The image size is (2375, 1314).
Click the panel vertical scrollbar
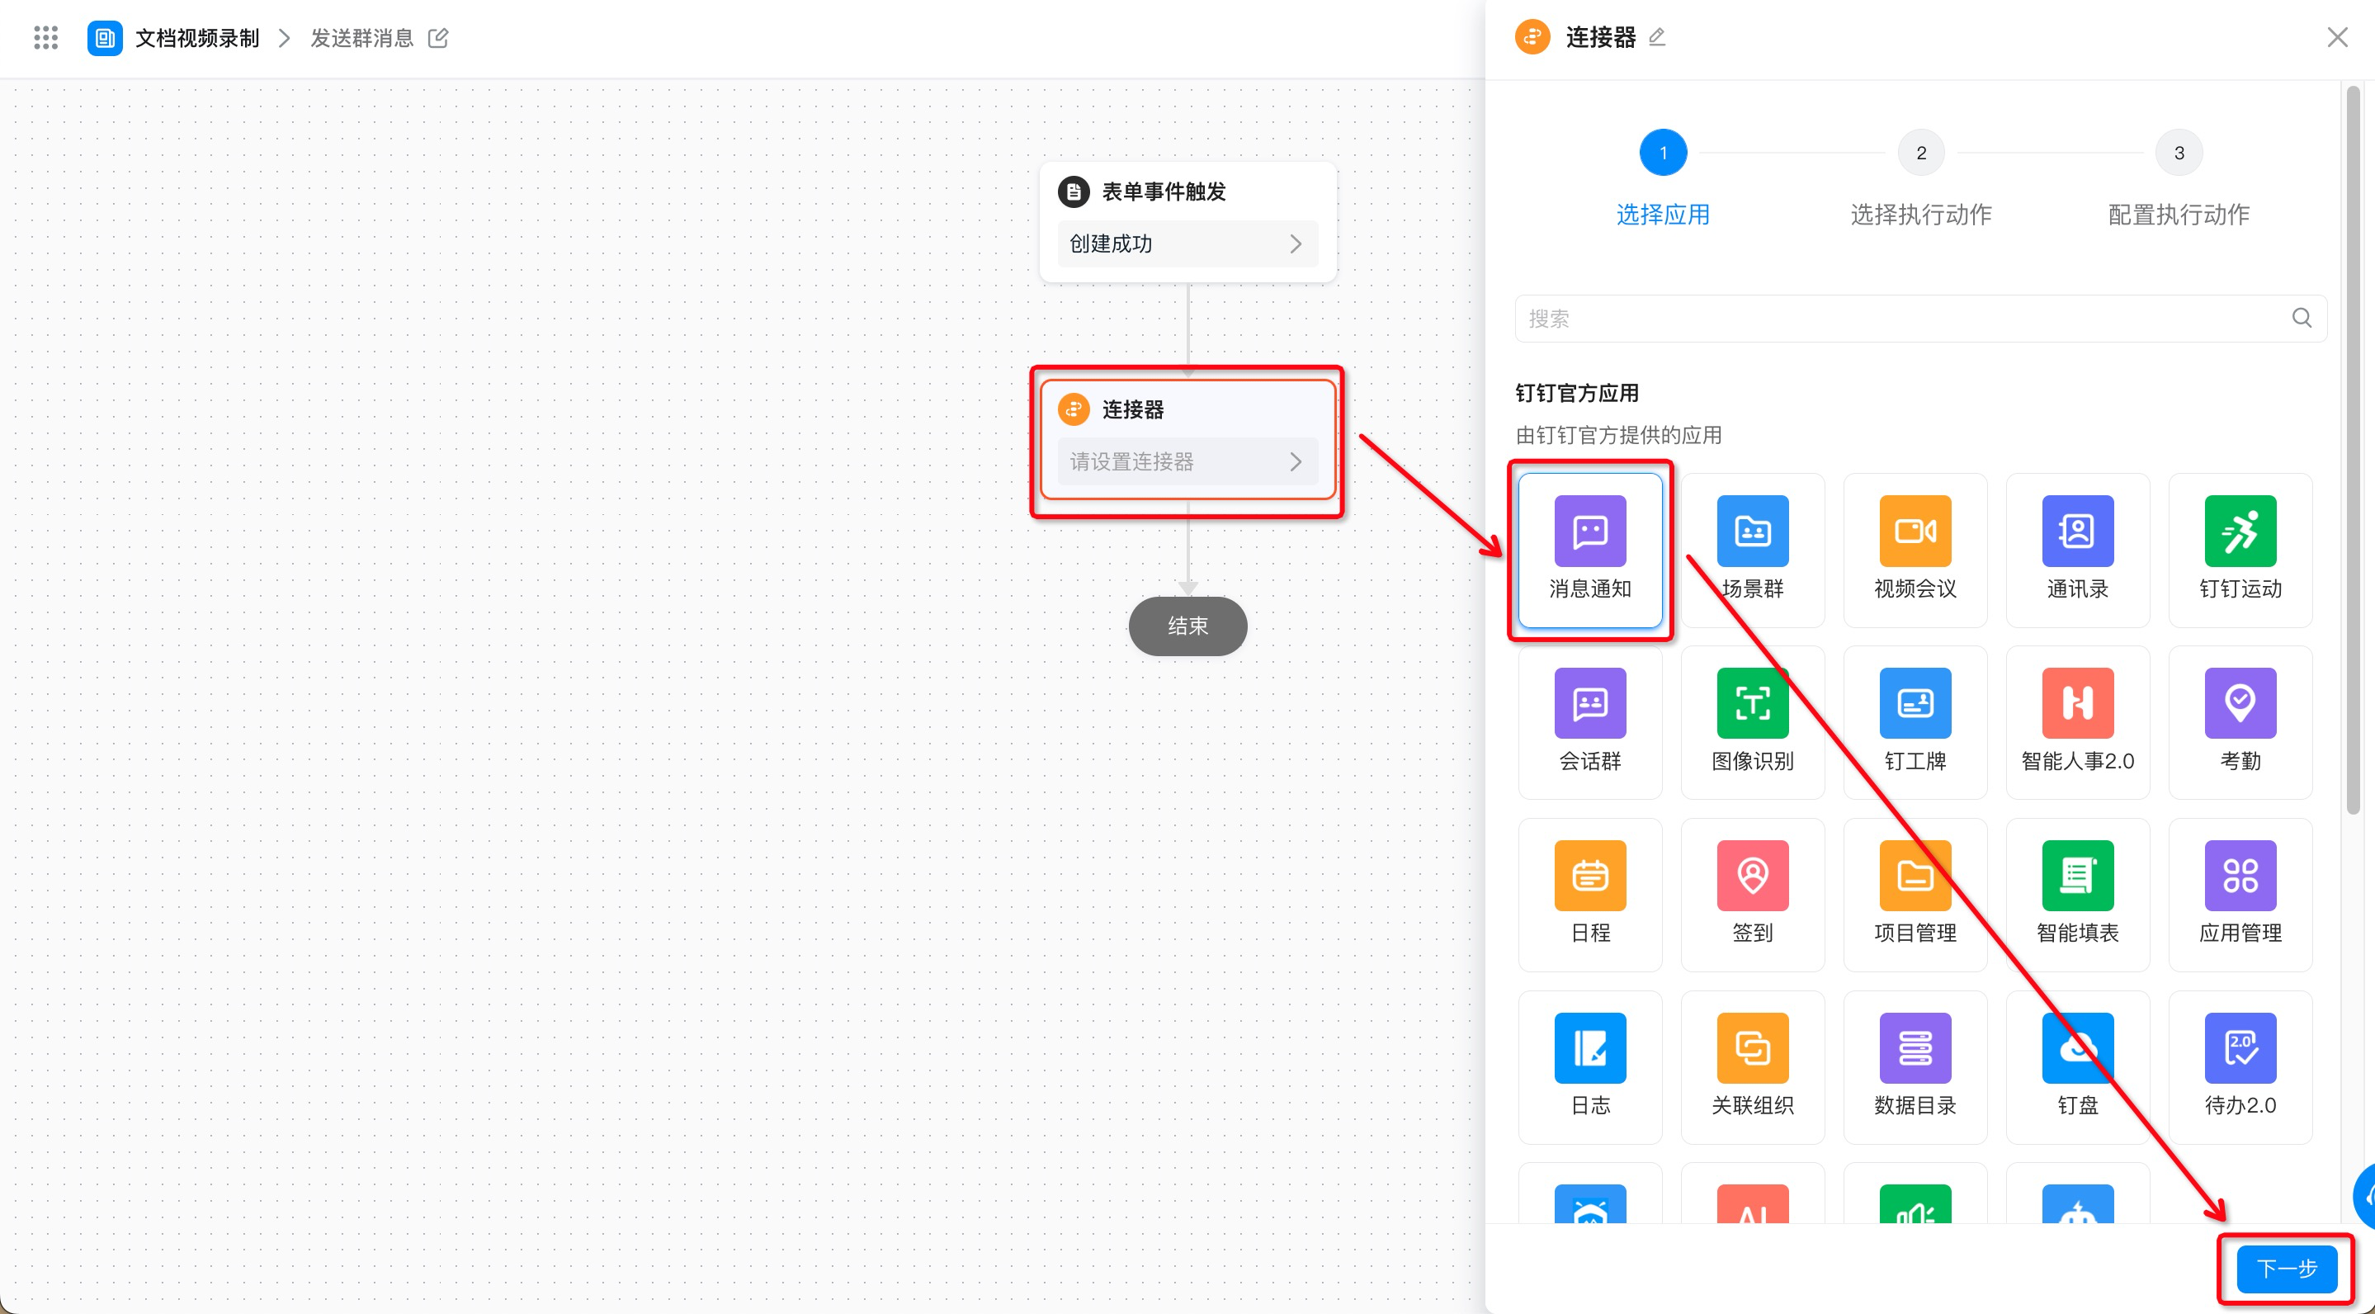2354,450
